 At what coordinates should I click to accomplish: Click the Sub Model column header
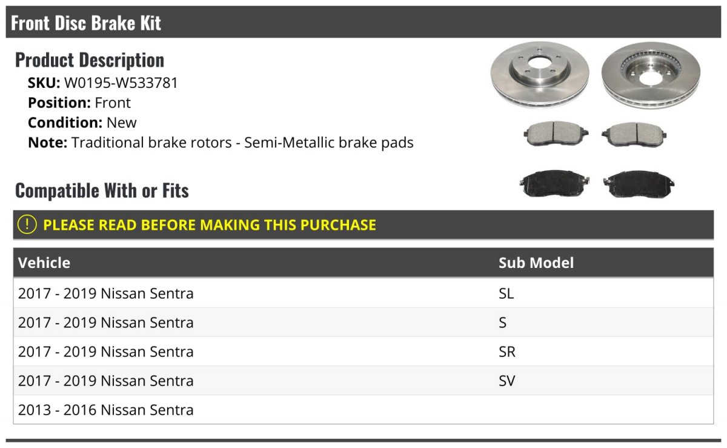coord(536,262)
